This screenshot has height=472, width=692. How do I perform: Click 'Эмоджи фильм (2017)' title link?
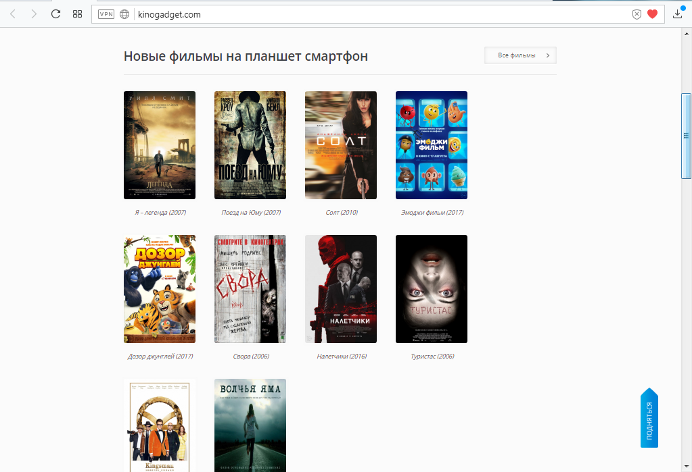(432, 213)
